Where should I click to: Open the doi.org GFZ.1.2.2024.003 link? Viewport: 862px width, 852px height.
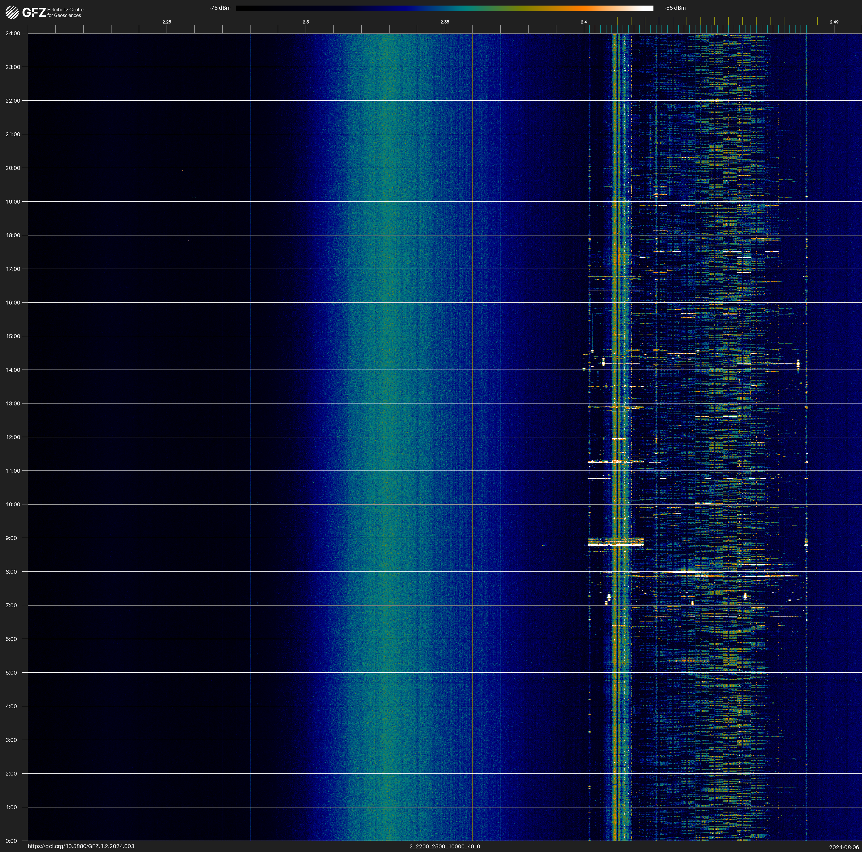(81, 846)
